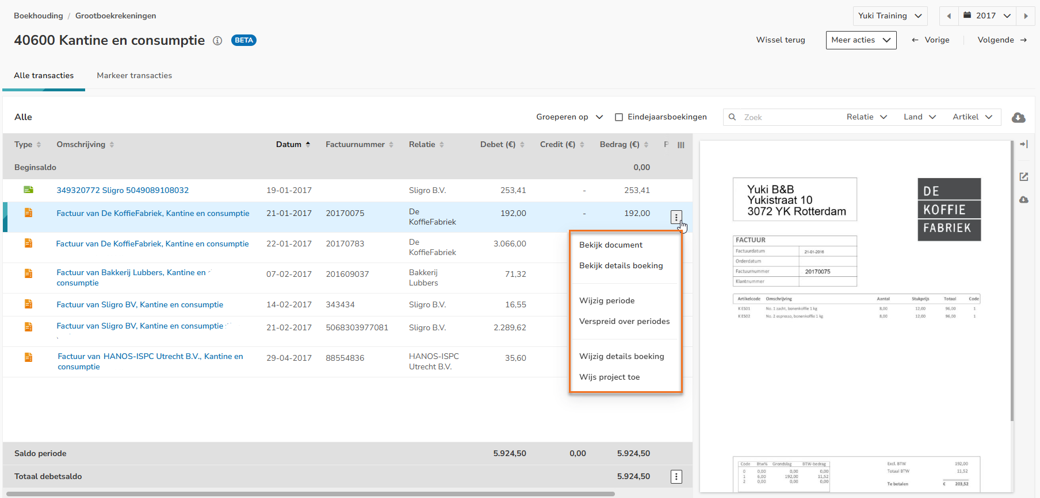Click the info icon beside Kantine en consumptie
The image size is (1040, 498).
(x=217, y=41)
